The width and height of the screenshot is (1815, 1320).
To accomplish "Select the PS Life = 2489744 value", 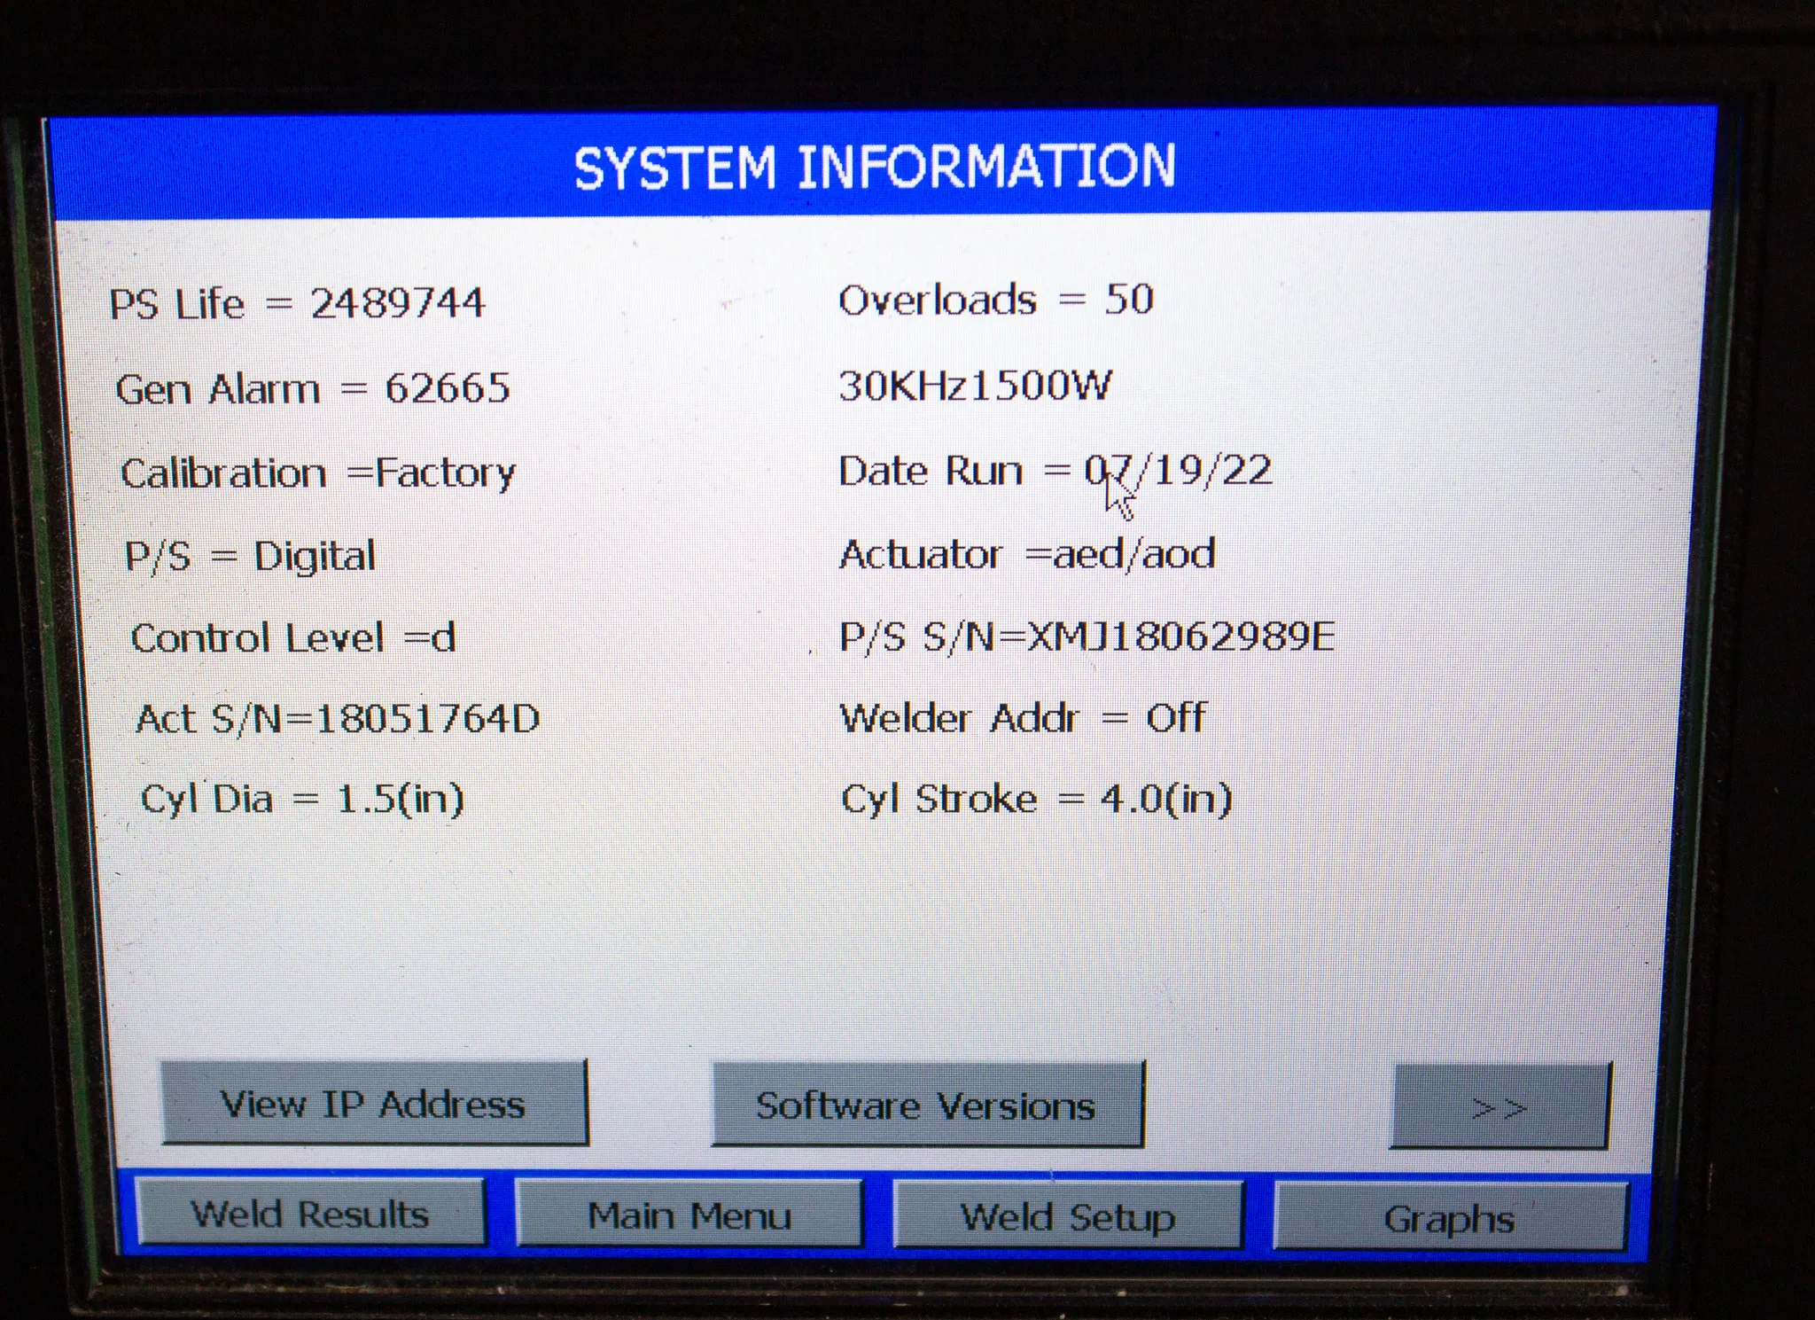I will coord(298,304).
